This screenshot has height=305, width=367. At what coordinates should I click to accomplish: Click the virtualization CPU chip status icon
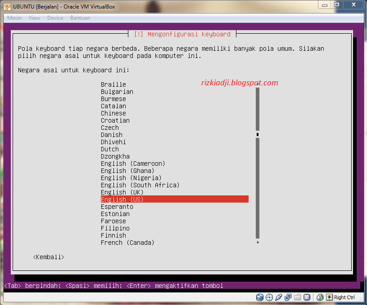click(x=307, y=297)
